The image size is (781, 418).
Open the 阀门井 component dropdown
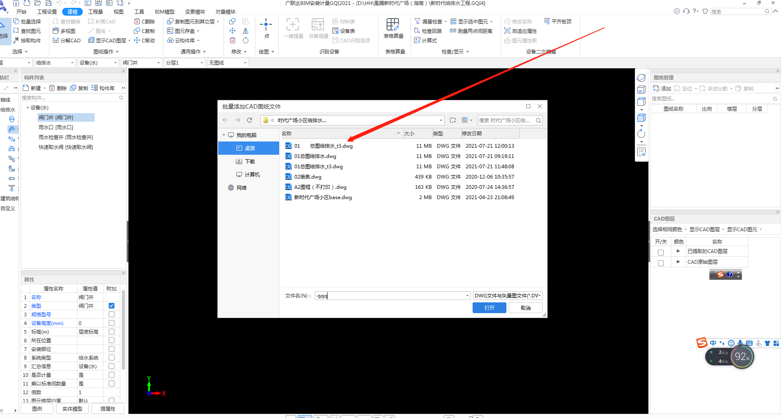(x=141, y=63)
